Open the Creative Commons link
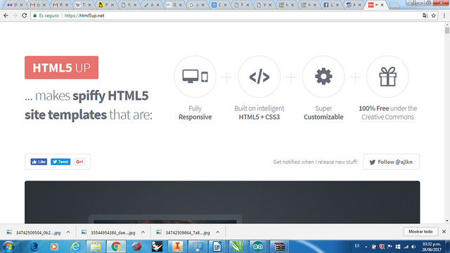Screen dimensions: 450x253 pyautogui.click(x=387, y=117)
